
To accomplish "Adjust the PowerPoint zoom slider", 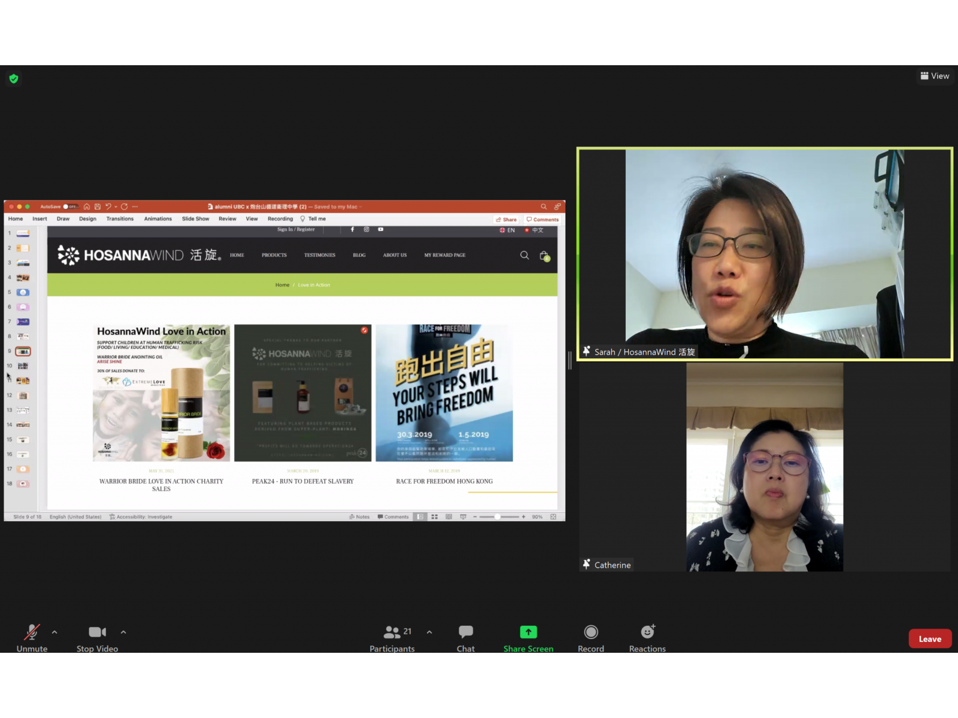I will coord(498,517).
